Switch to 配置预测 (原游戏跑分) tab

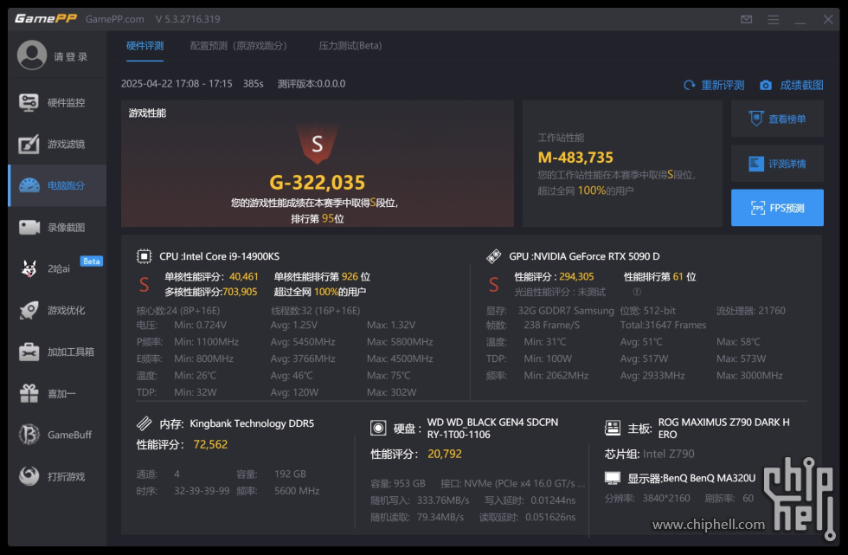coord(239,46)
